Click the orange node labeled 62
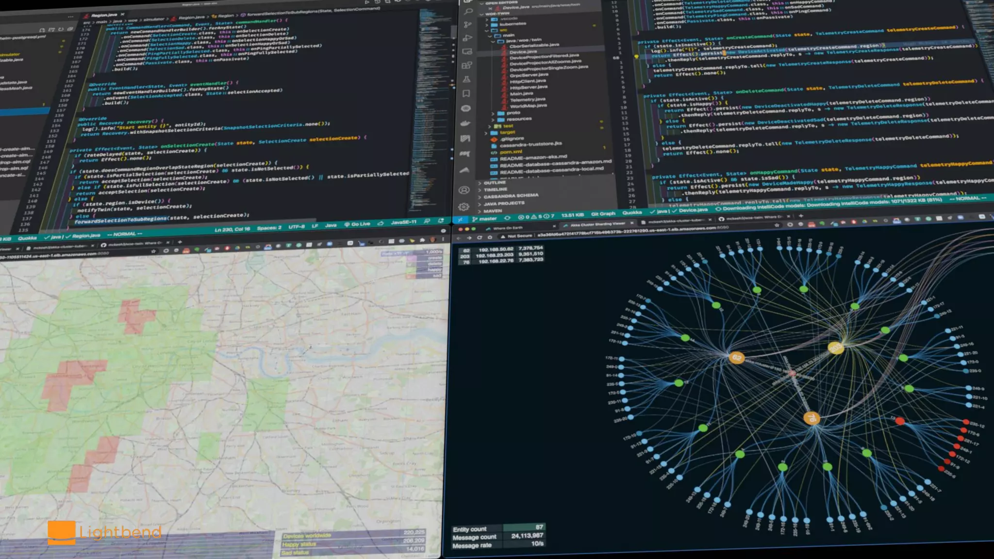 [x=736, y=358]
